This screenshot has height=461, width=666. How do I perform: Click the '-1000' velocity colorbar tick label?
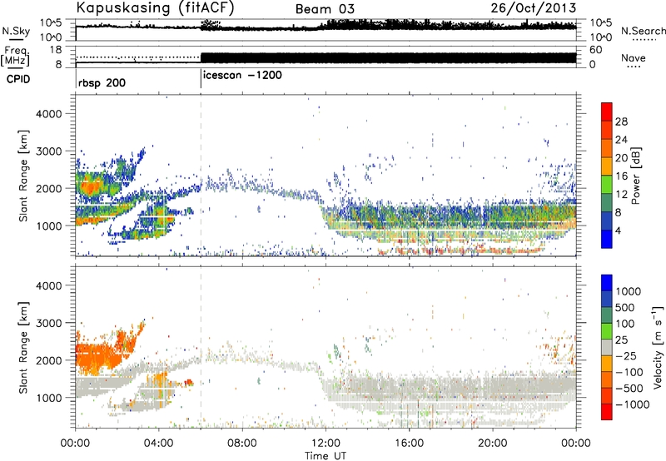[x=633, y=404]
